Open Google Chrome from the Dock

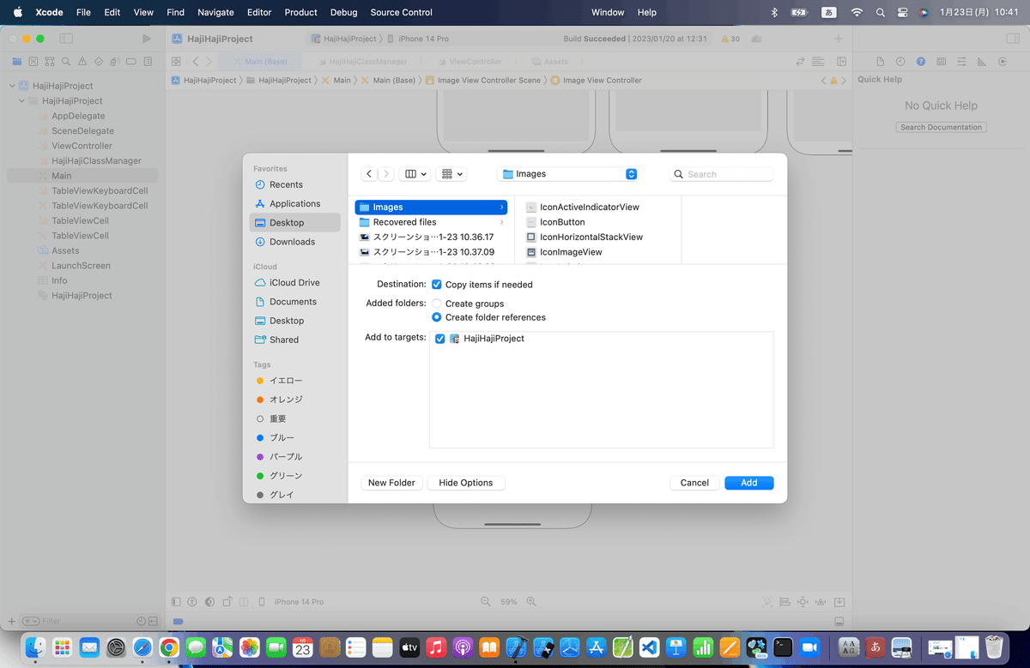[169, 647]
